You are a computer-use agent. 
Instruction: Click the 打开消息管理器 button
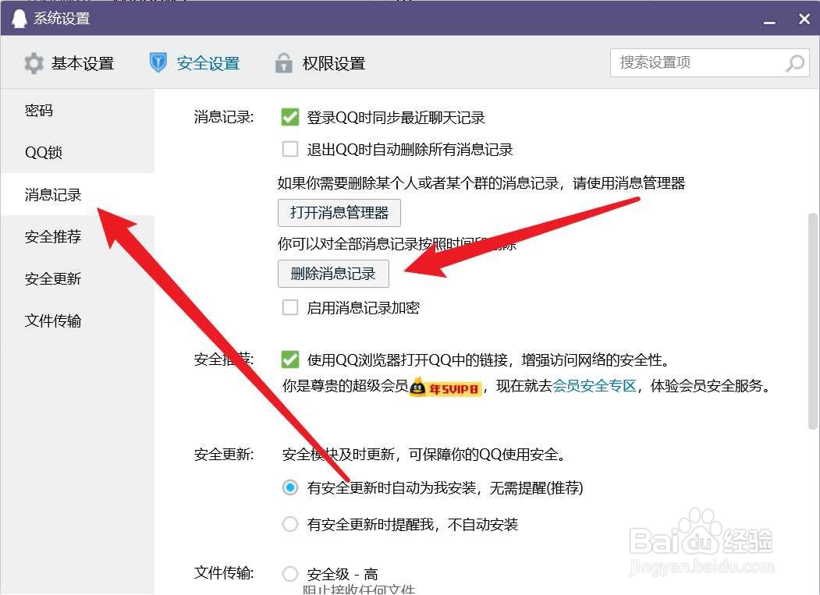(x=339, y=213)
